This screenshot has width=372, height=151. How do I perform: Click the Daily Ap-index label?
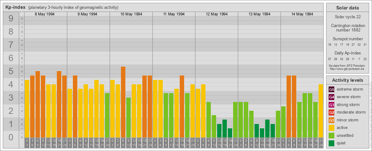pos(347,53)
